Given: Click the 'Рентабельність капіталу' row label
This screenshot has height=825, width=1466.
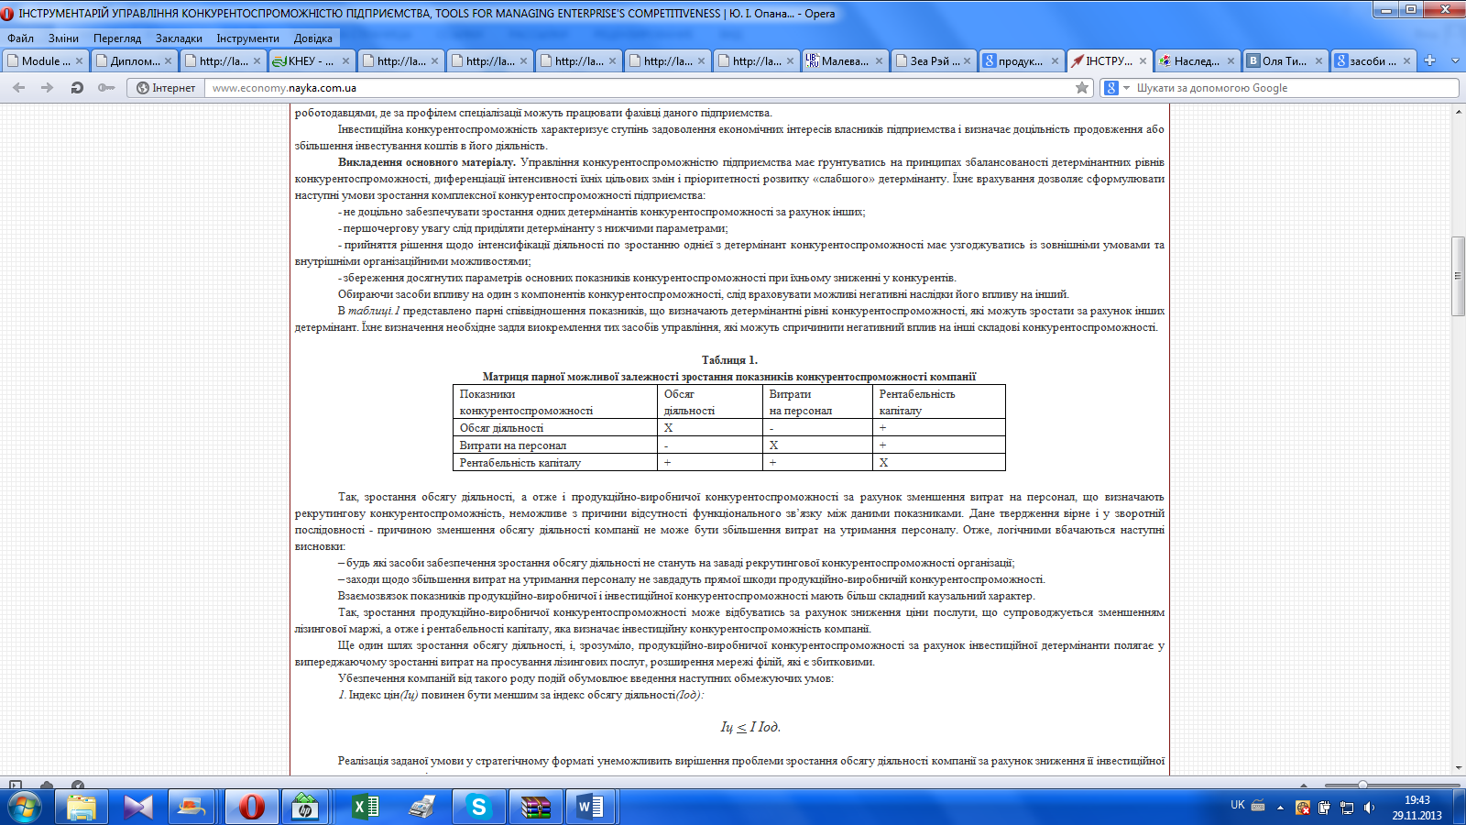Looking at the screenshot, I should coord(520,463).
